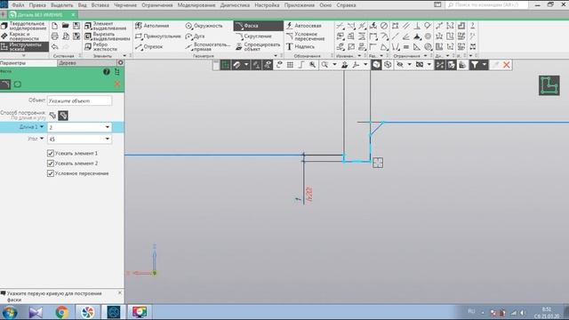Open the filter funnel dropdown arrow
Image resolution: width=569 pixels, height=320 pixels.
click(484, 65)
